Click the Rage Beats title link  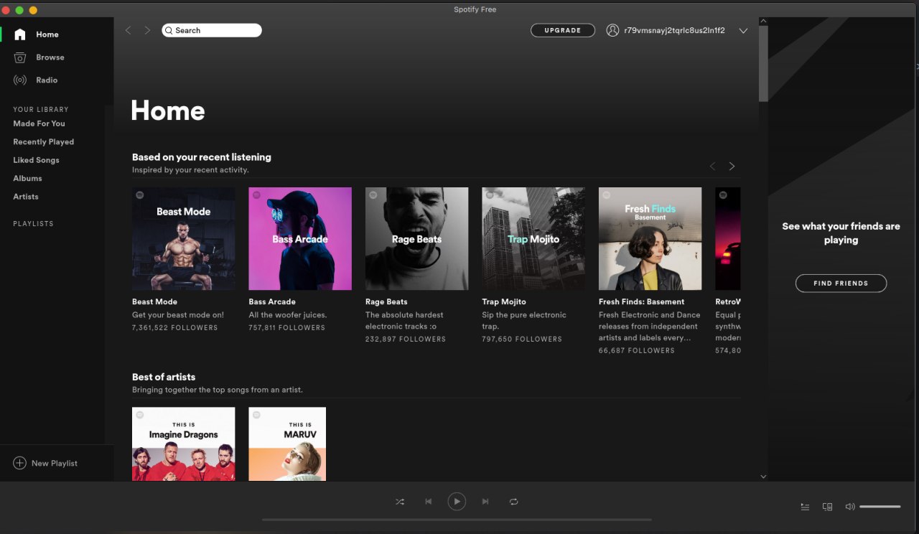[x=386, y=301]
